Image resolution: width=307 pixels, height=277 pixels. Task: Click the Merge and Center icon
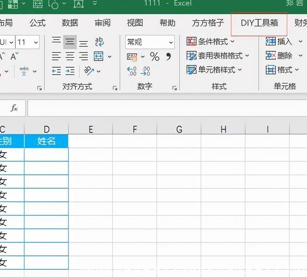coord(99,57)
